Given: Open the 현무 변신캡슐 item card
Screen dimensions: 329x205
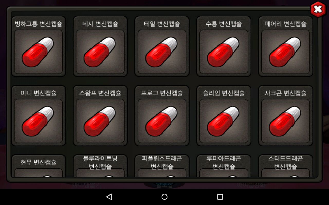Looking at the screenshot, I should point(39,166).
